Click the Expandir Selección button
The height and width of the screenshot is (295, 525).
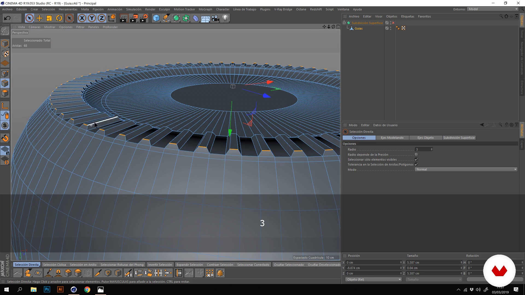click(x=189, y=265)
